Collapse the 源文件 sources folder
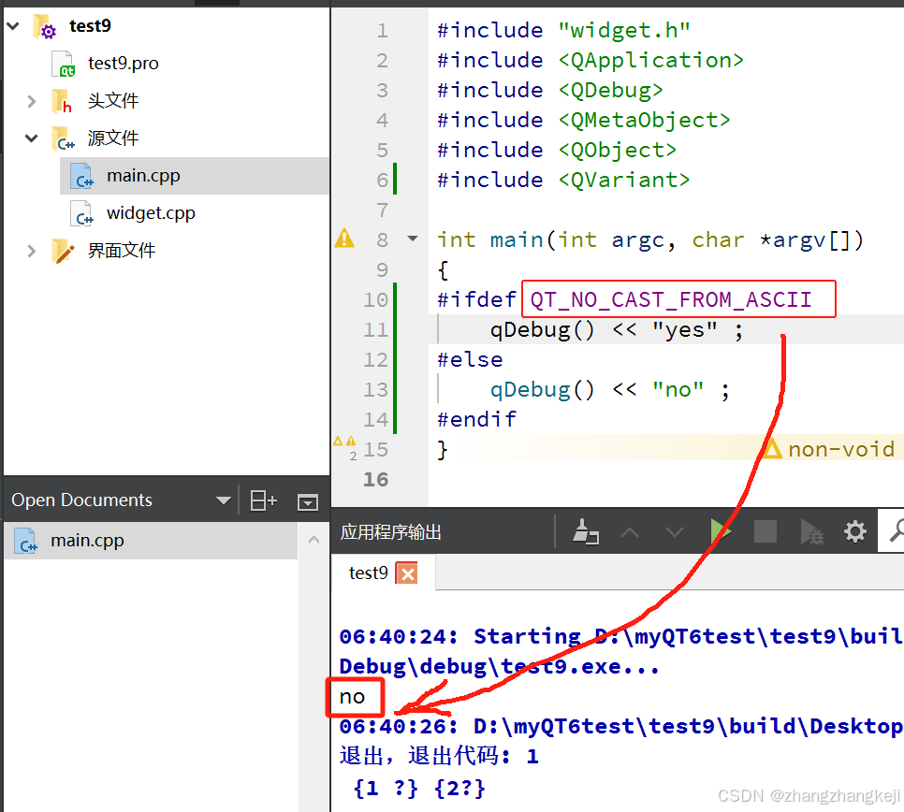The image size is (904, 812). [x=32, y=138]
